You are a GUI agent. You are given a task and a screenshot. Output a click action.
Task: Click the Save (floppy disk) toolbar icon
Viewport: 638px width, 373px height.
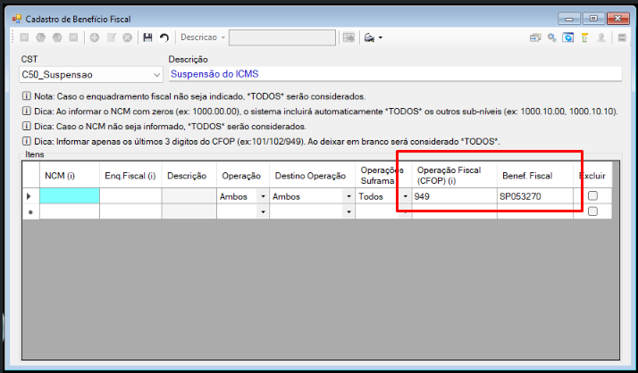tap(147, 37)
